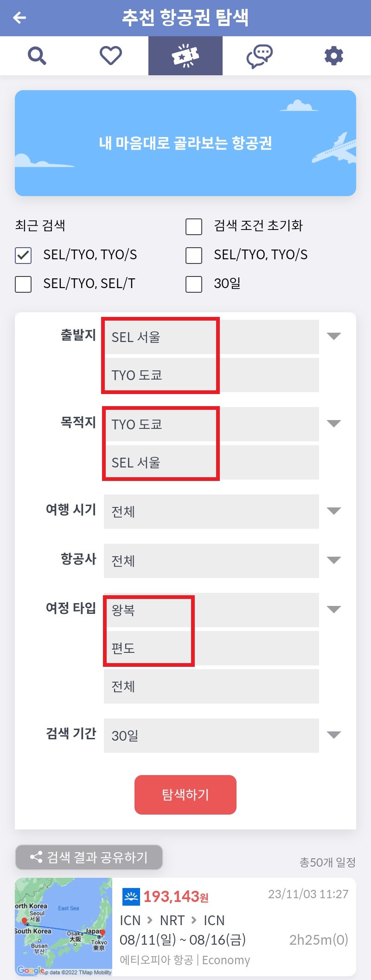Open the settings gear icon
The width and height of the screenshot is (371, 980).
coord(333,55)
